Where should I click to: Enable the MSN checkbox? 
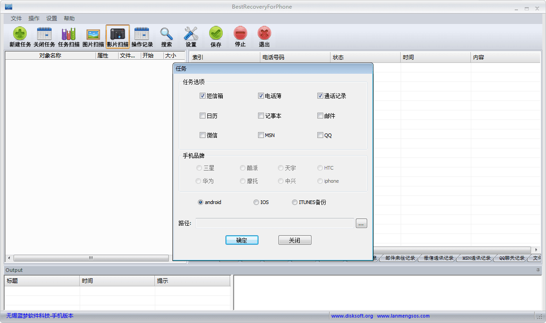[x=261, y=135]
